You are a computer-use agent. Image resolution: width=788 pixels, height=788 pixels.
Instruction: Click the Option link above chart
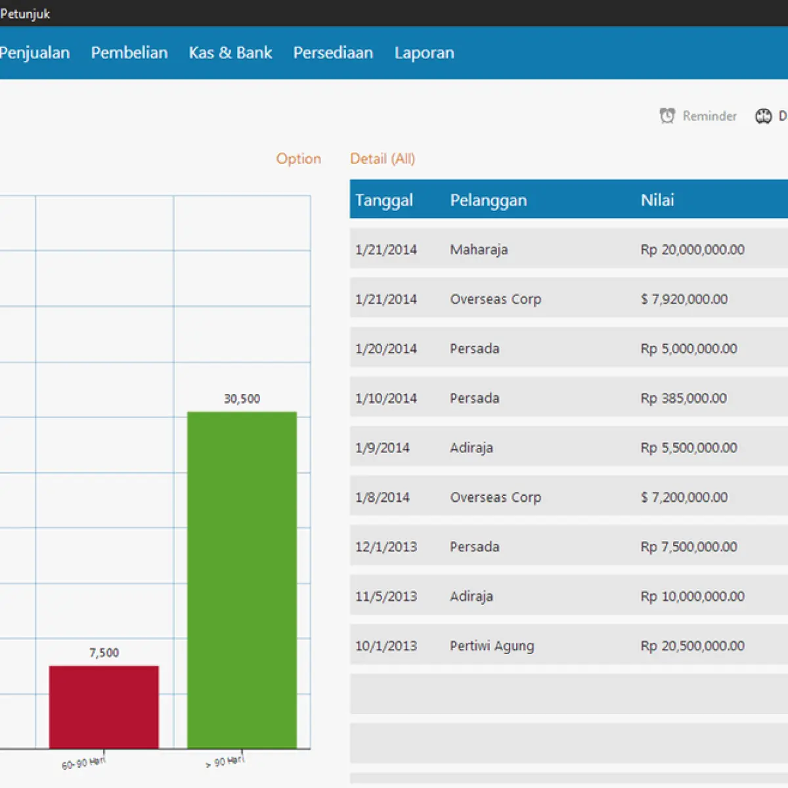click(298, 158)
